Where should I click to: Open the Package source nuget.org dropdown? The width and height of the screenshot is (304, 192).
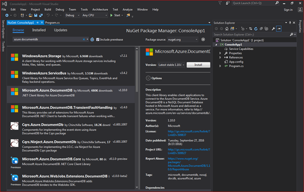coord(183,39)
